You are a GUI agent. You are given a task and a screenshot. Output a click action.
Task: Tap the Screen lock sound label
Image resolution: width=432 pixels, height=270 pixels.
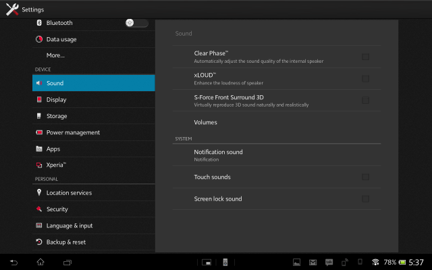[218, 199]
